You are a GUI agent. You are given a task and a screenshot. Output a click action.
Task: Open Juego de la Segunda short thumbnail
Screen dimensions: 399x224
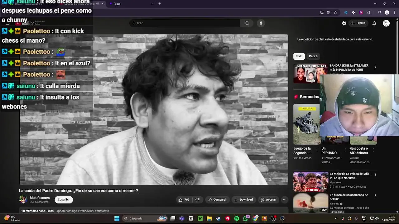point(307,124)
